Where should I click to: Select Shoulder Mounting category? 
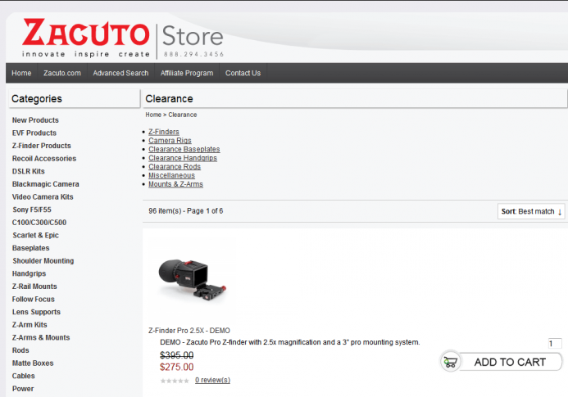point(43,260)
